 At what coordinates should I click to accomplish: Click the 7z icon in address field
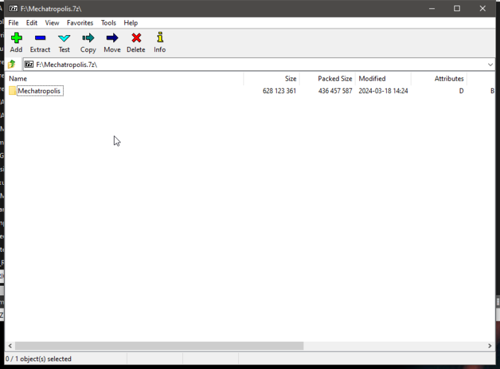pos(29,64)
